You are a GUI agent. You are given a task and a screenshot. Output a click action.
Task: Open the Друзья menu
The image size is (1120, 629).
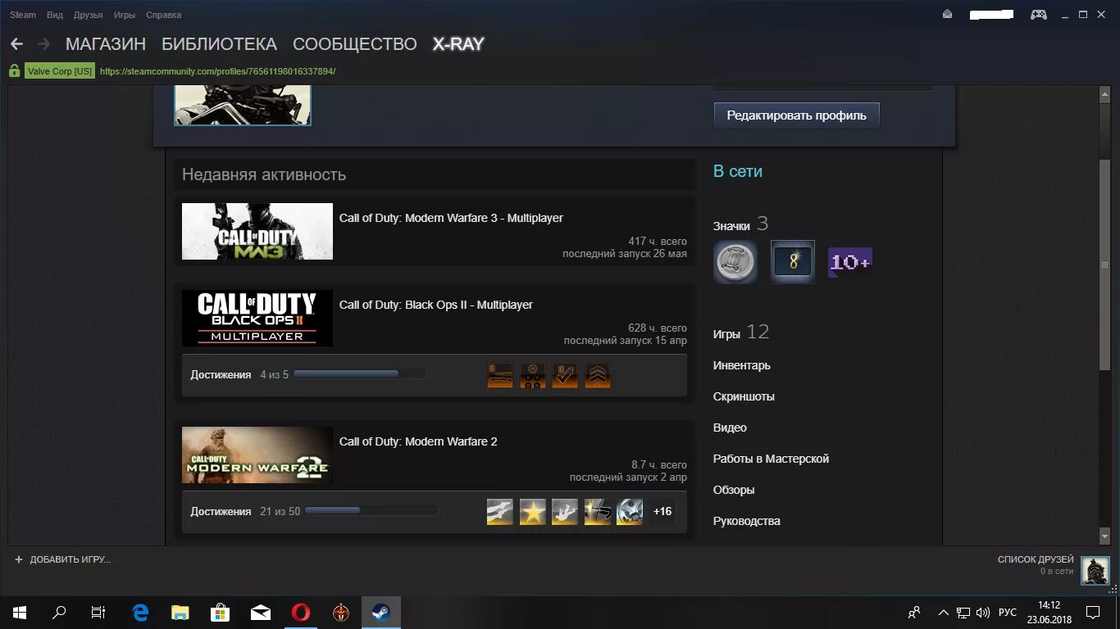[89, 15]
